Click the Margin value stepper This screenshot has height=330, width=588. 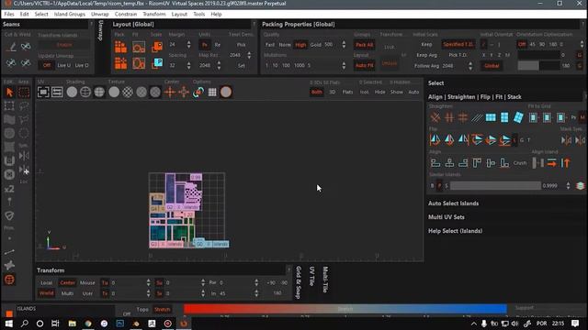(x=188, y=45)
